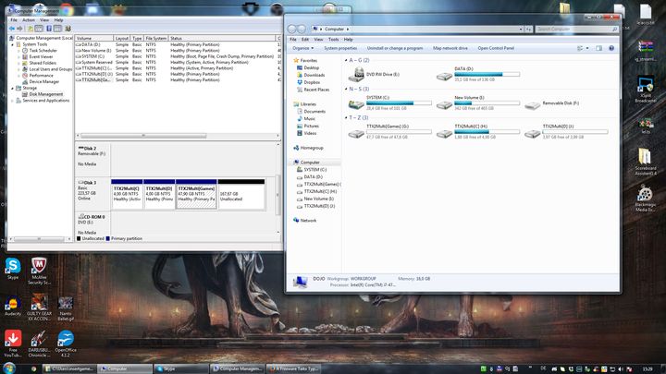Open the DATA (D:) drive icon

click(x=444, y=76)
